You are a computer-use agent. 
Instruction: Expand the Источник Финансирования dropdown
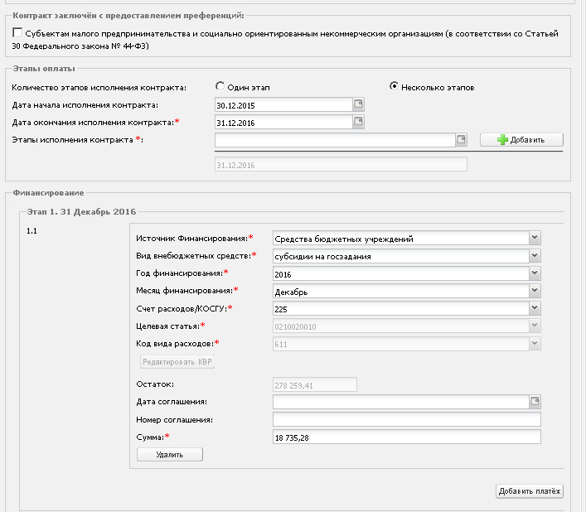[535, 238]
